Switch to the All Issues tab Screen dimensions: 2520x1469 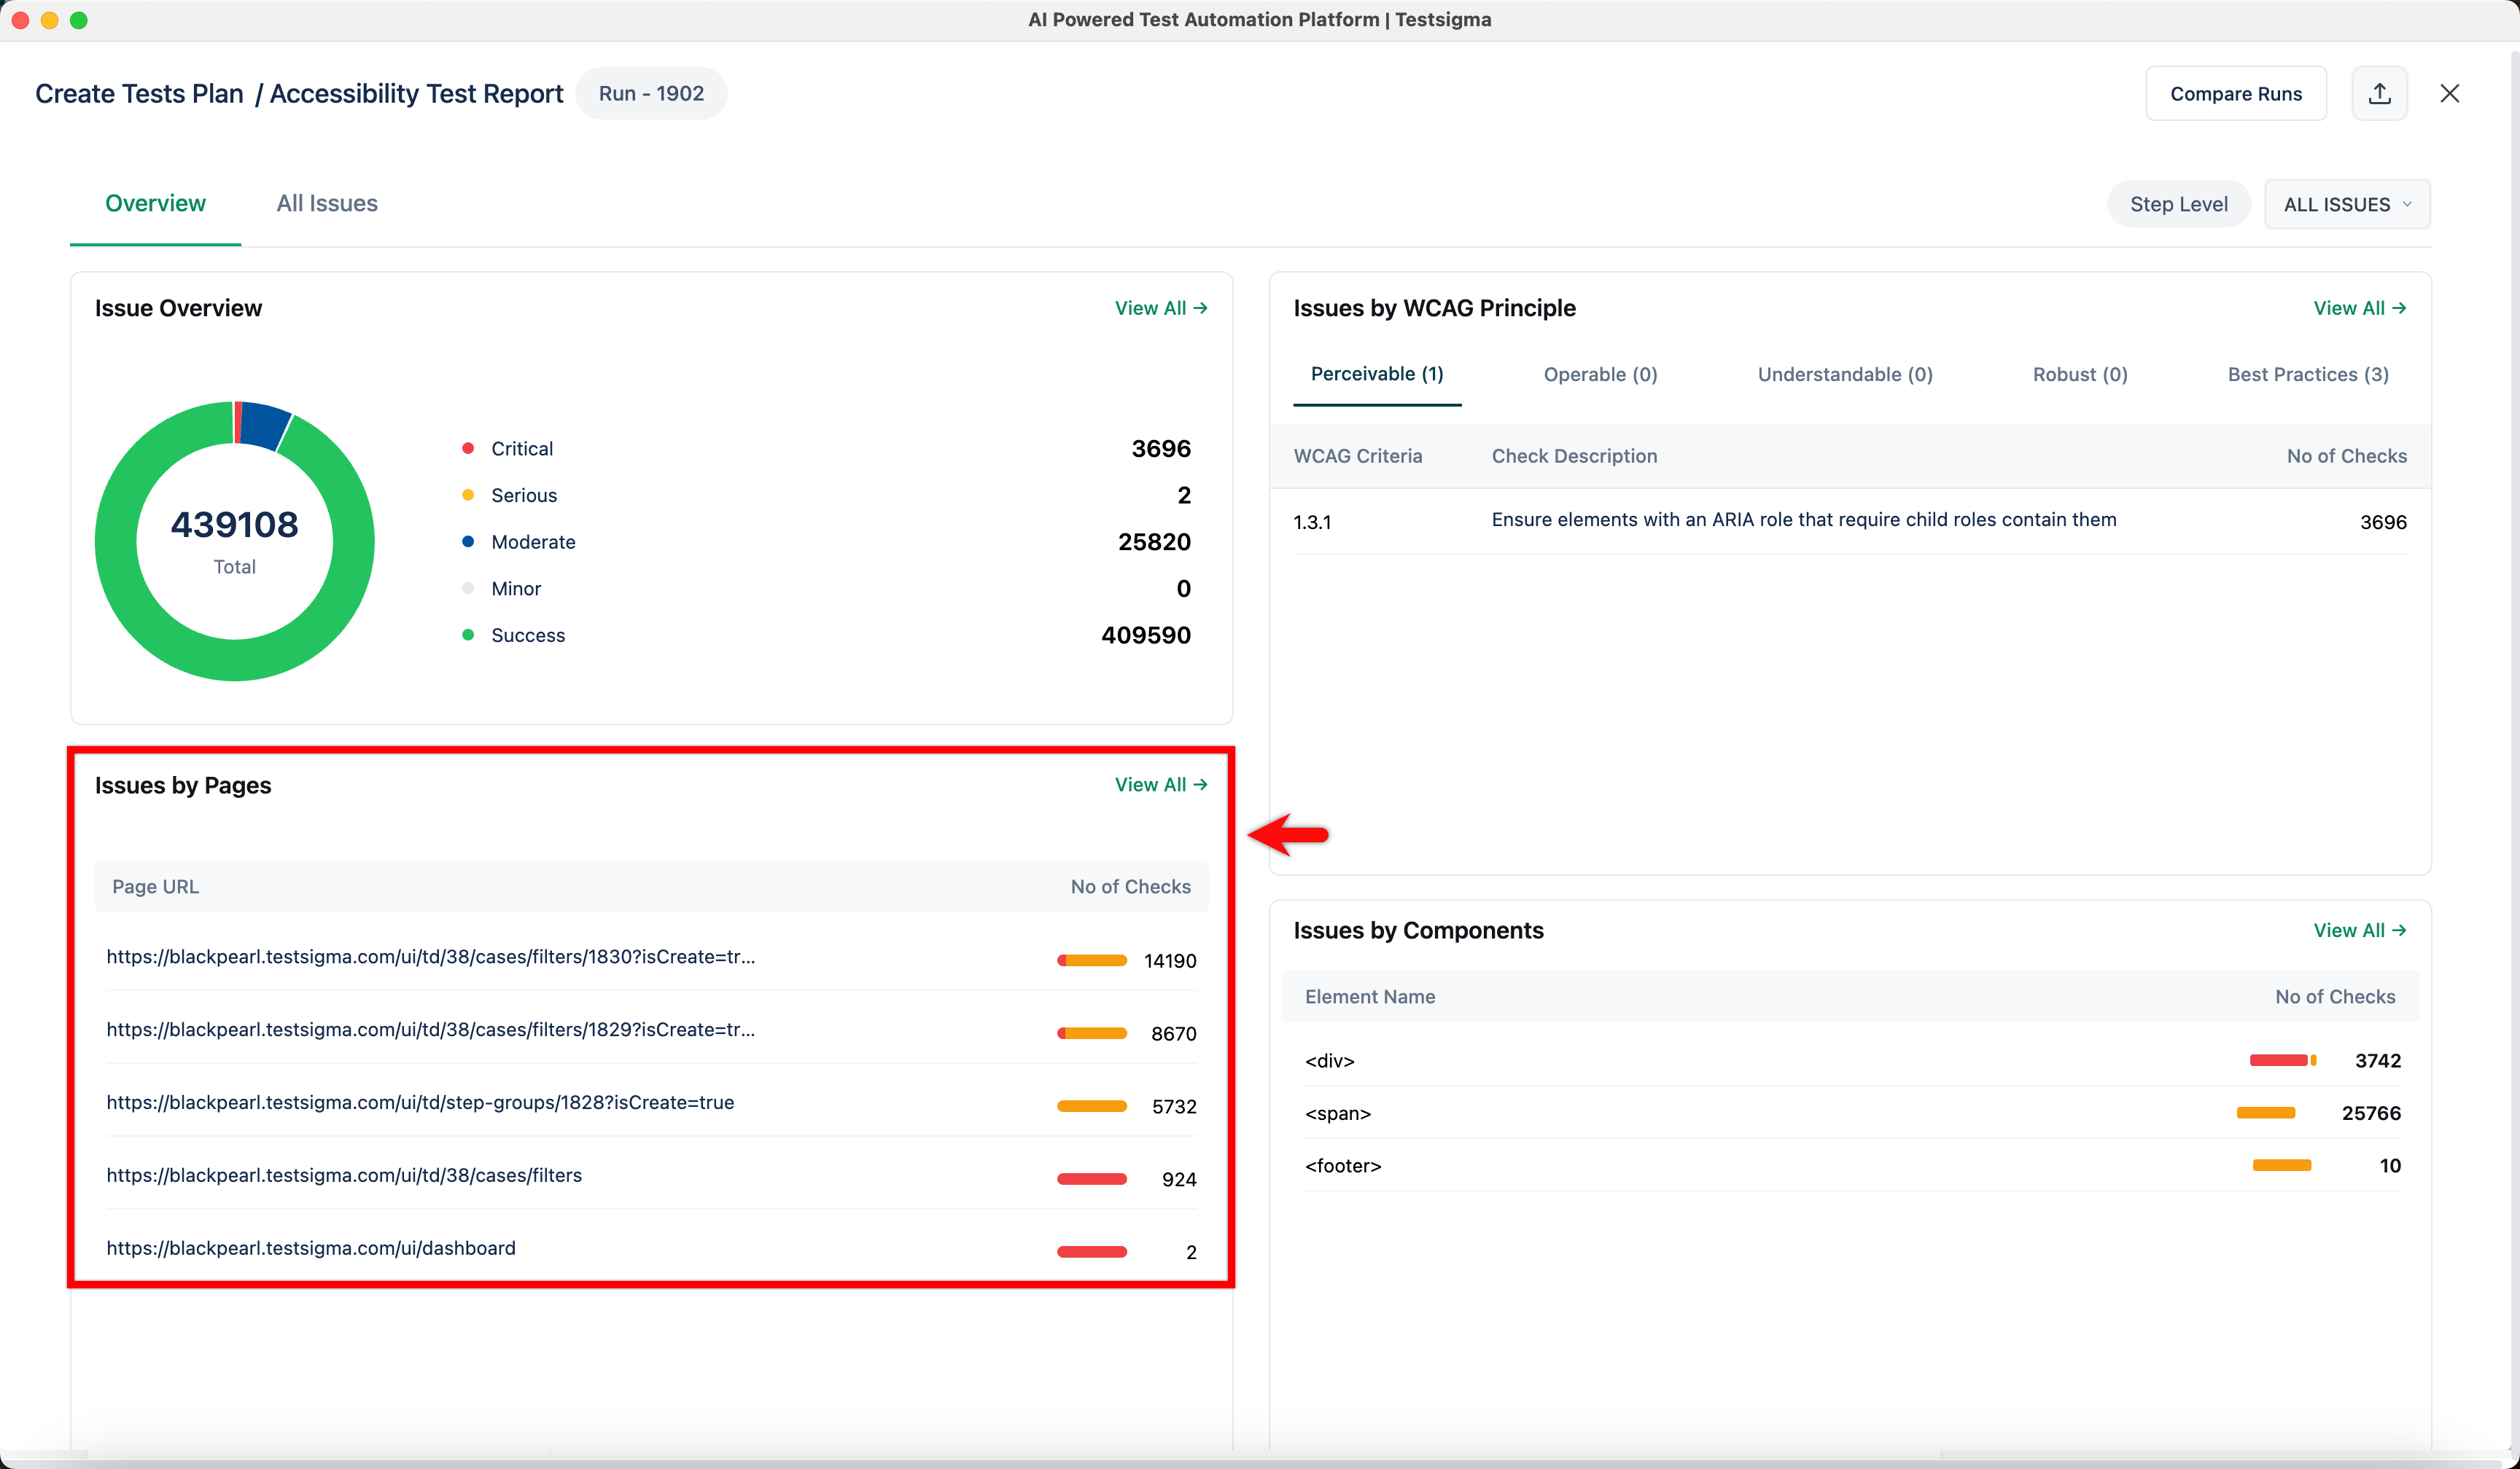coord(327,203)
